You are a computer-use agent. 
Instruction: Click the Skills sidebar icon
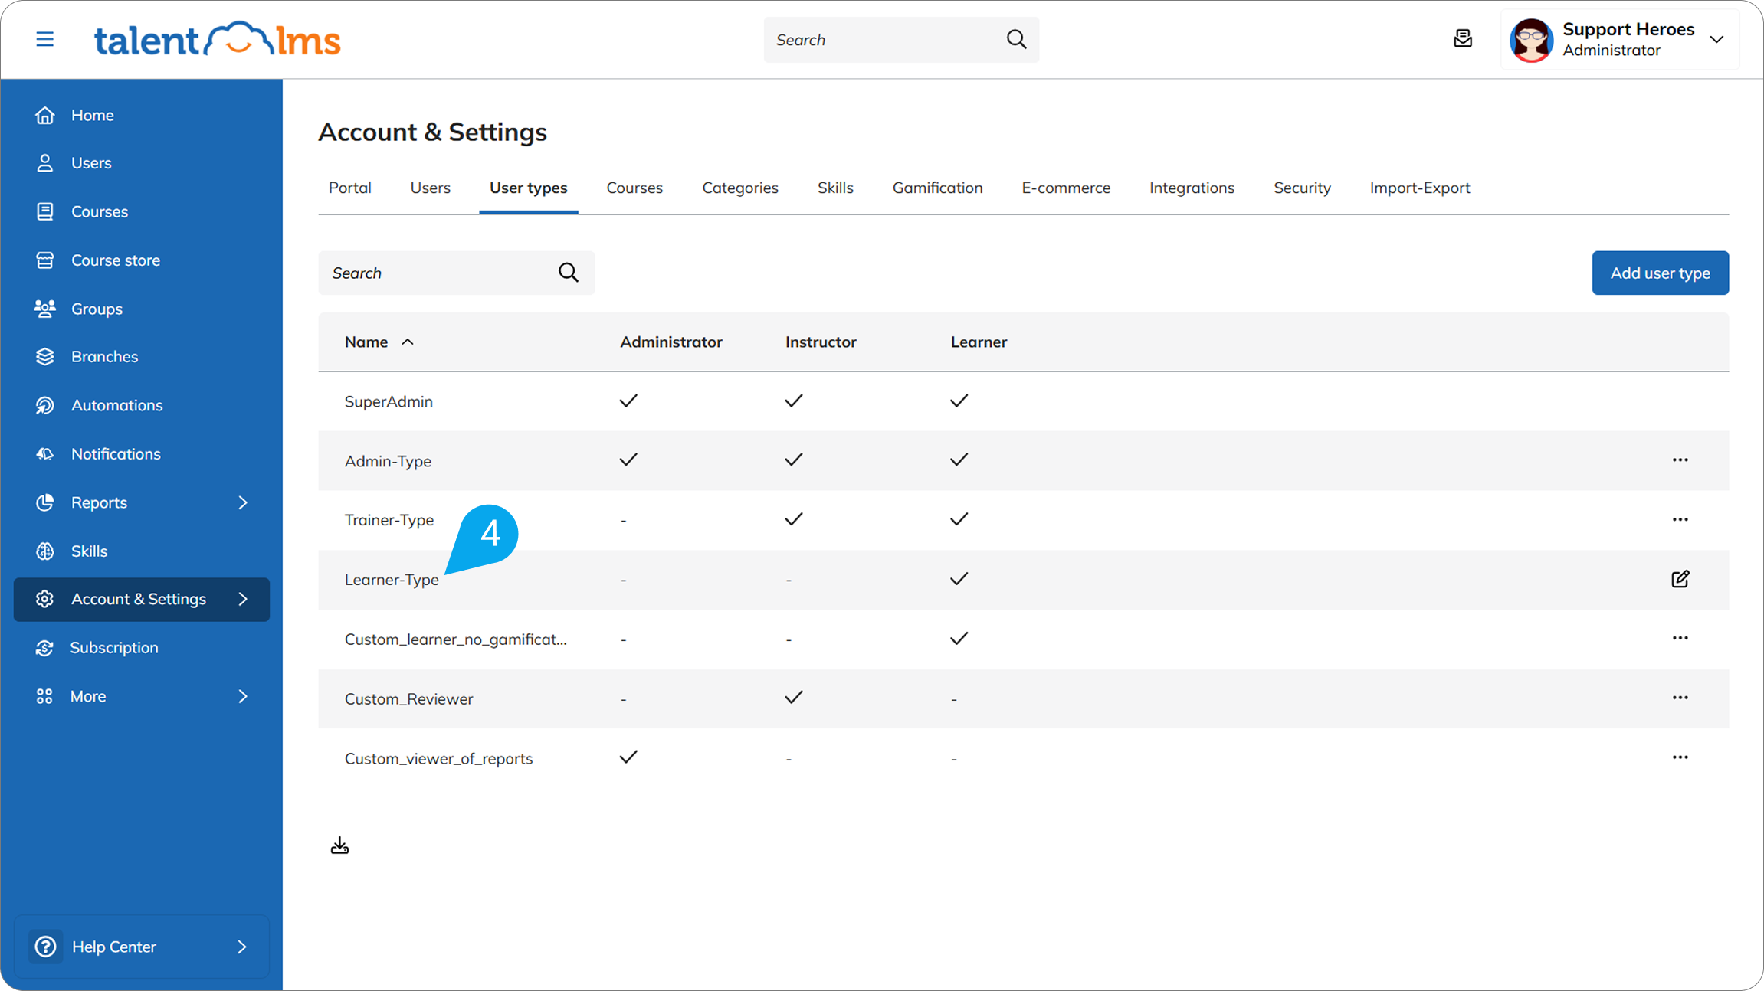point(44,551)
